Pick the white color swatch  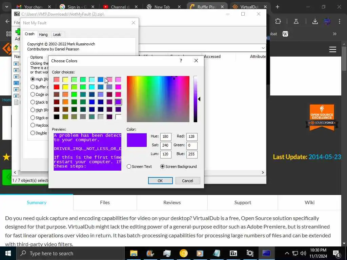pos(118,117)
